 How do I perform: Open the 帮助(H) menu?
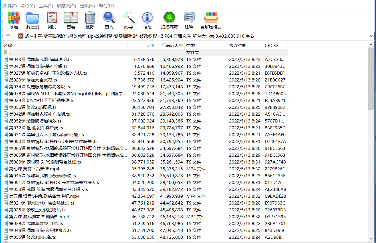107,6
